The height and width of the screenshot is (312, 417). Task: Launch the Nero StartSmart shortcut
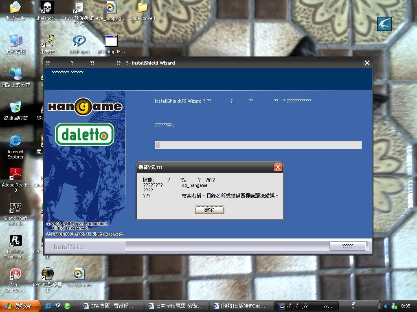pos(15,280)
